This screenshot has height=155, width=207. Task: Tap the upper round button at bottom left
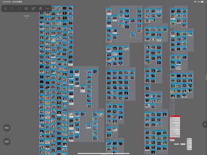7,128
